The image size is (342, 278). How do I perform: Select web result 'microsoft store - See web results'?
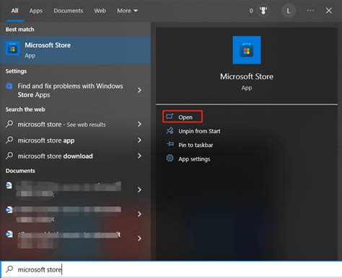point(75,125)
